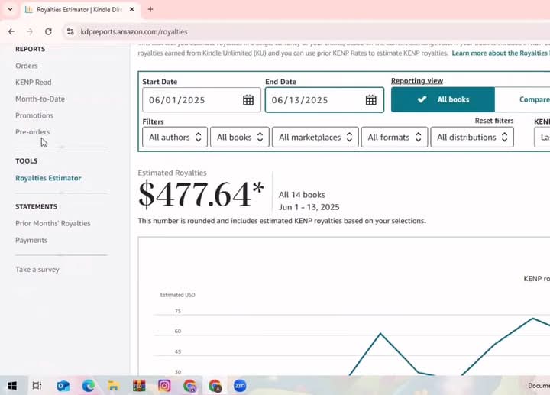The height and width of the screenshot is (395, 550).
Task: Expand the All distributions filter dropdown
Action: pyautogui.click(x=472, y=138)
